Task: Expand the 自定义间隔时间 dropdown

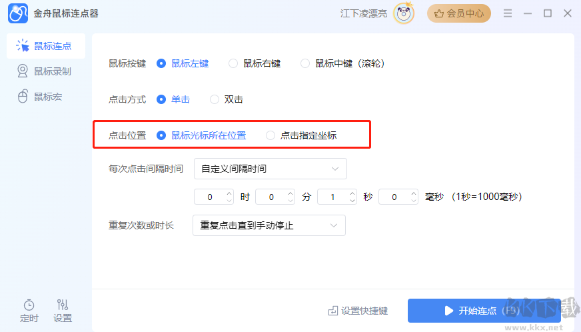Action: coord(270,169)
